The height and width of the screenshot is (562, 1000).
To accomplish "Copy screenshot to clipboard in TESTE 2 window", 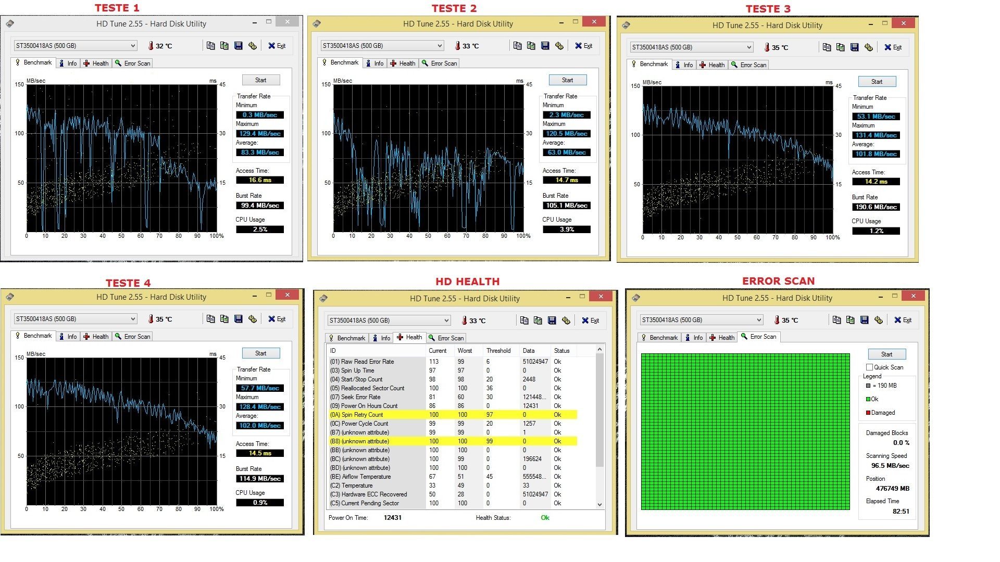I will pyautogui.click(x=531, y=46).
